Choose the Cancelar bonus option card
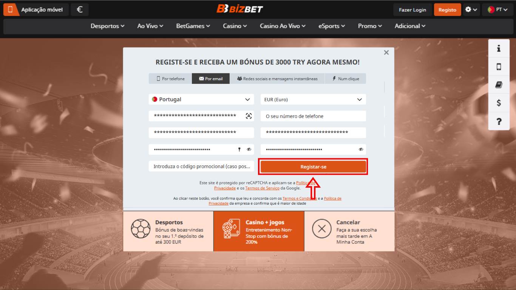The width and height of the screenshot is (516, 290). coord(349,231)
